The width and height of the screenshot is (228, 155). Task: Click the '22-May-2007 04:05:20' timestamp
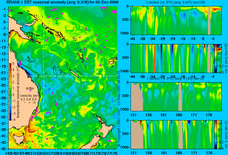pos(119,88)
